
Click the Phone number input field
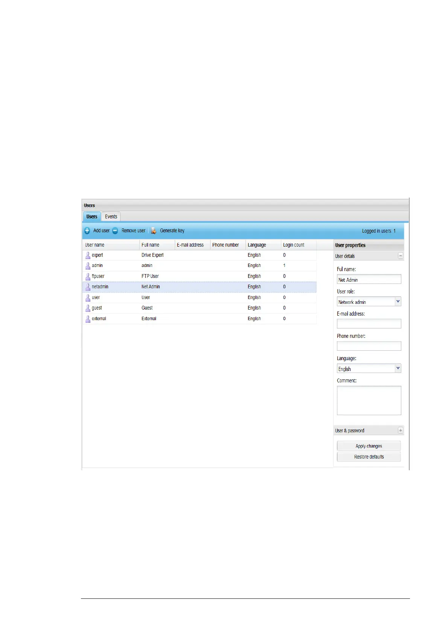click(x=369, y=346)
